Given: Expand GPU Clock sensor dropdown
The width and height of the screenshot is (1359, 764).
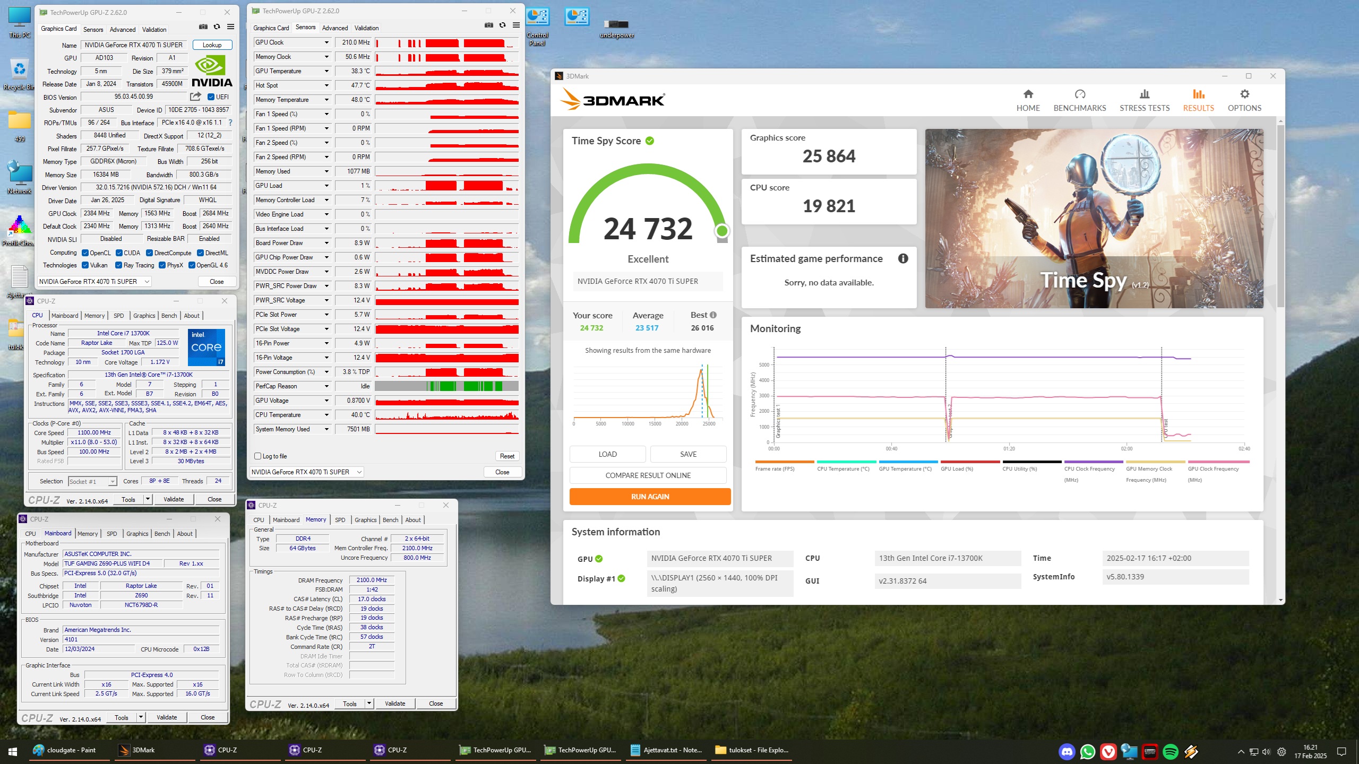Looking at the screenshot, I should (326, 42).
